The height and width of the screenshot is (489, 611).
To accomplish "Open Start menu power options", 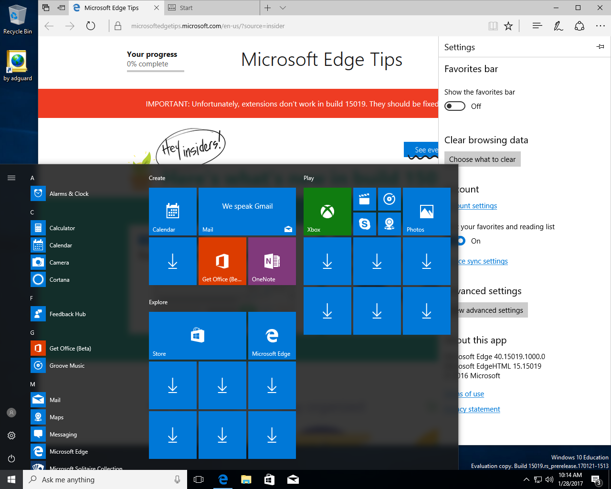I will pyautogui.click(x=11, y=458).
